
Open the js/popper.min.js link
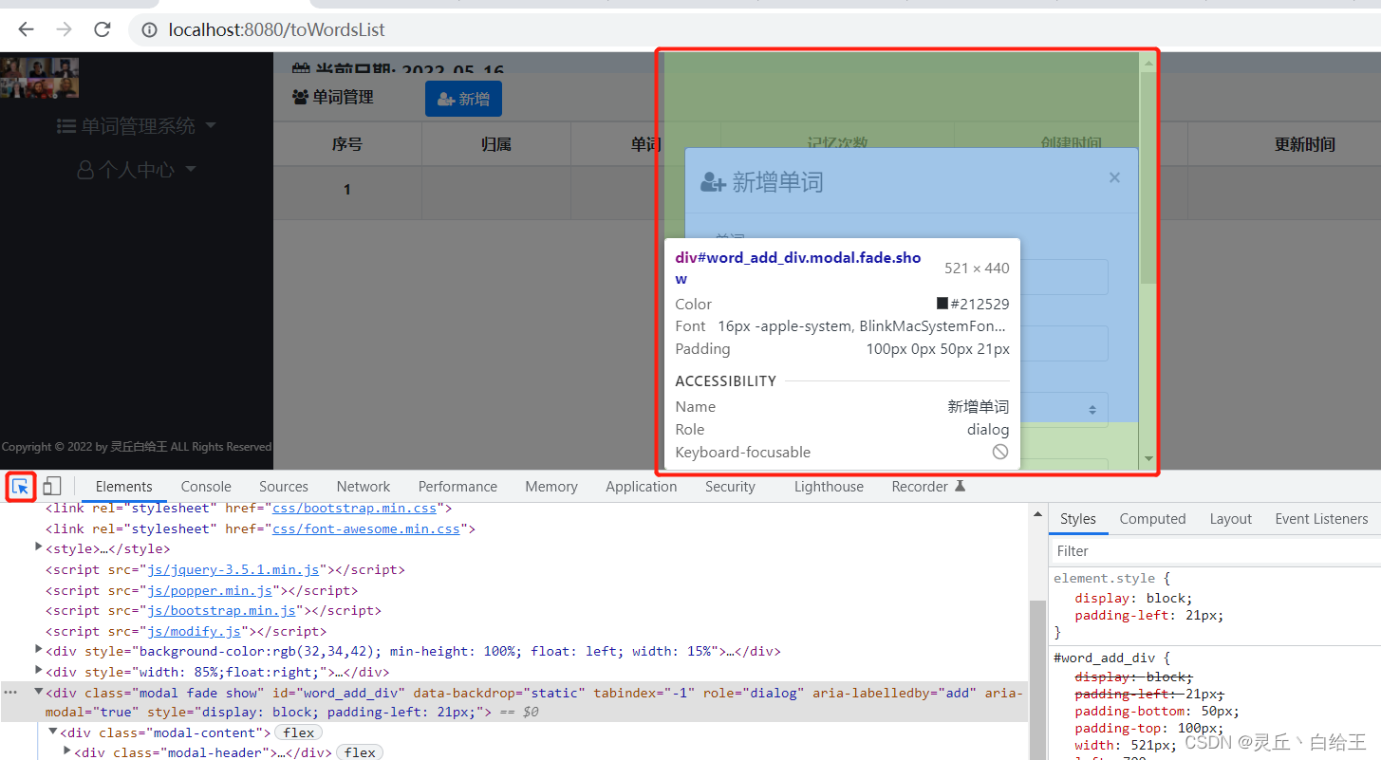click(x=208, y=590)
